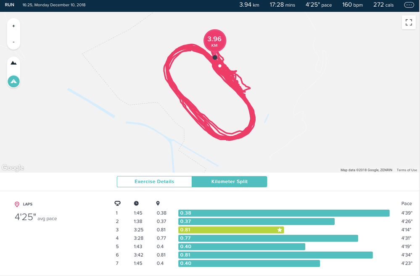Switch to the Exercise Details tab

pos(154,181)
